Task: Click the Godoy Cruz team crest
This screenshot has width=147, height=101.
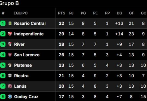Action: [x=10, y=97]
